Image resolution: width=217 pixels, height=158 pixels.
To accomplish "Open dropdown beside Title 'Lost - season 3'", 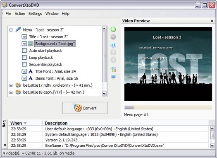I will [x=24, y=37].
